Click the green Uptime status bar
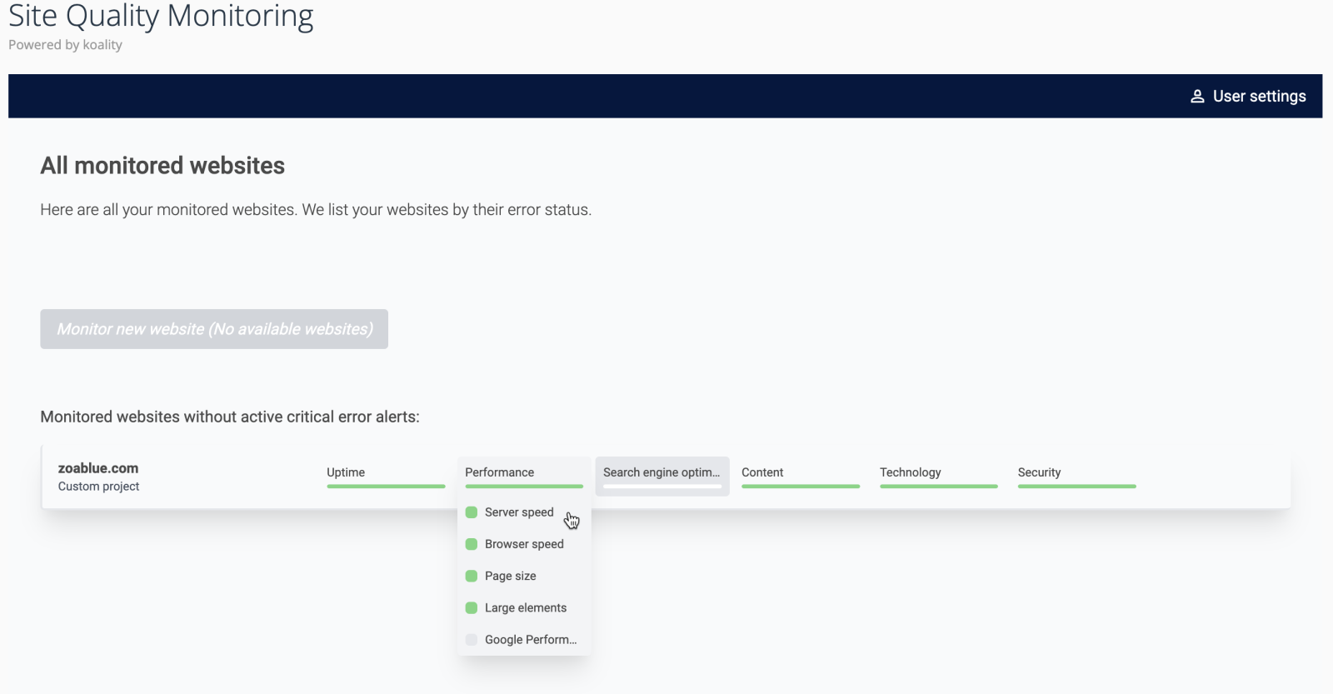 pos(386,487)
